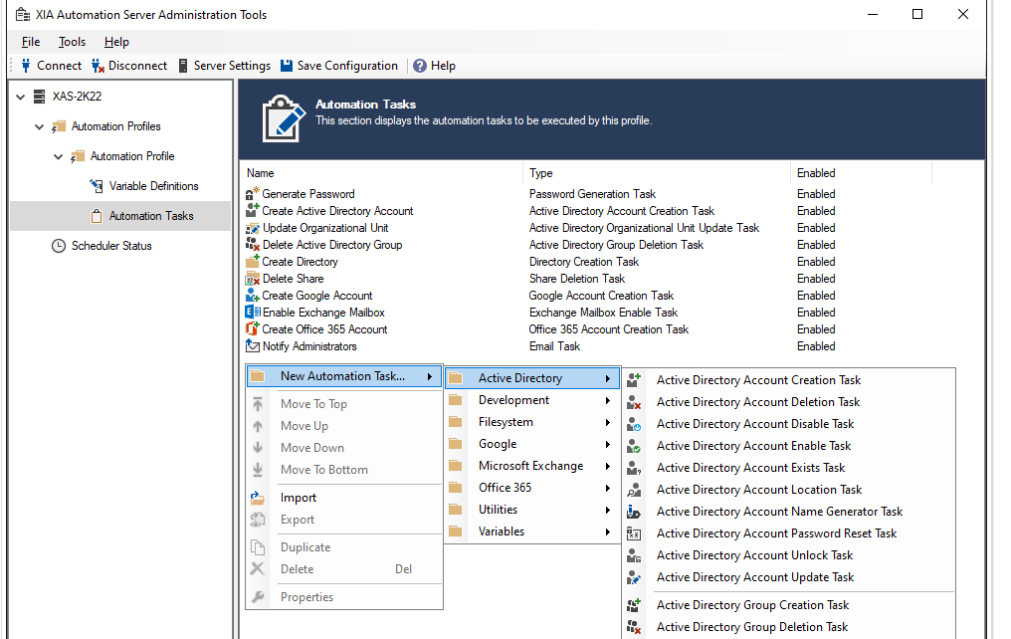Click the Account Password Reset Task icon

pos(634,533)
